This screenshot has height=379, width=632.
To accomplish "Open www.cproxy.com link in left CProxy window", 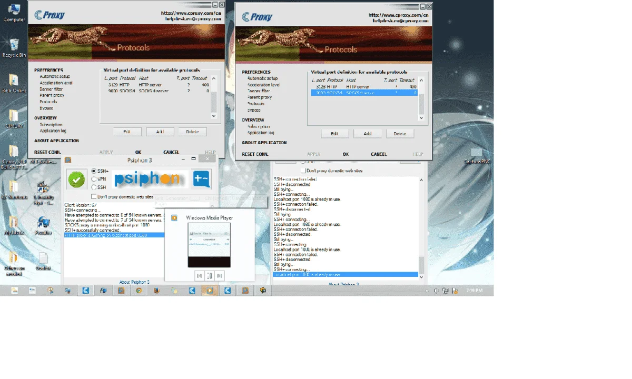I will click(191, 13).
